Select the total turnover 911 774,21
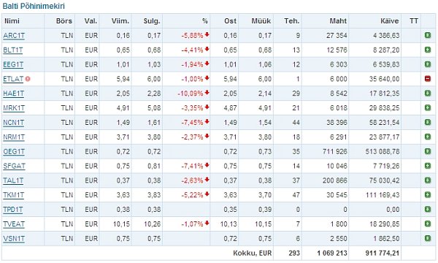This screenshot has width=438, height=263. 383,254
